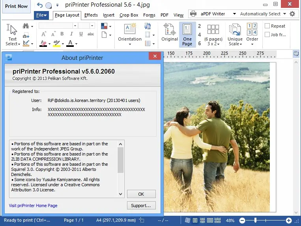Viewport: 301px width, 226px height.
Task: Click the eraser redaction color icon
Action: (43, 43)
